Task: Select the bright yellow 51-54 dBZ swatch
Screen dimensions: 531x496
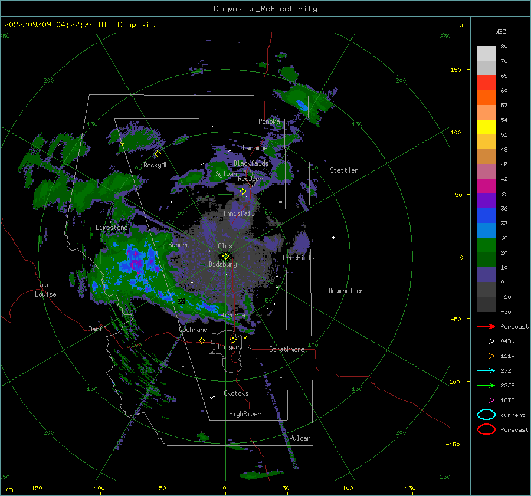Action: point(486,127)
